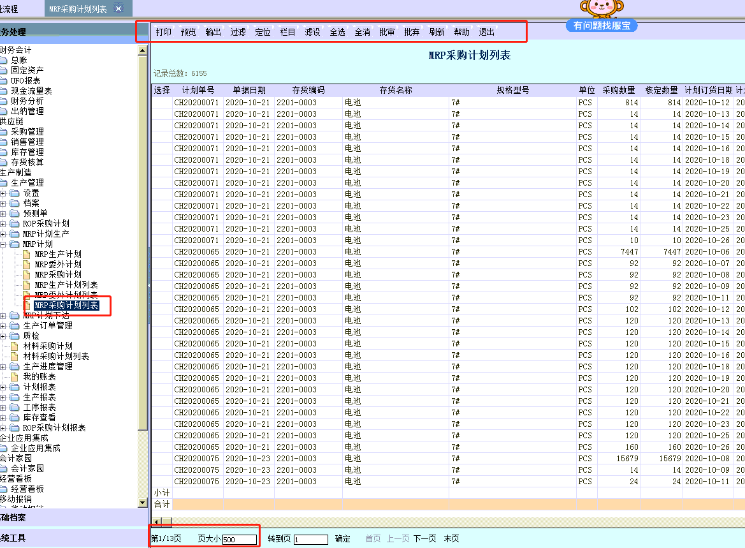Expand the 质检 tree node
The height and width of the screenshot is (548, 745).
click(3, 336)
